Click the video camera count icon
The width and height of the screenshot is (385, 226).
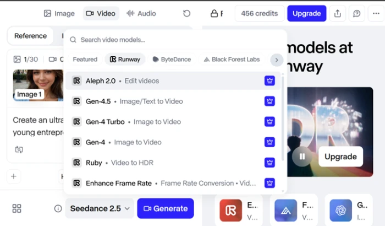click(53, 60)
